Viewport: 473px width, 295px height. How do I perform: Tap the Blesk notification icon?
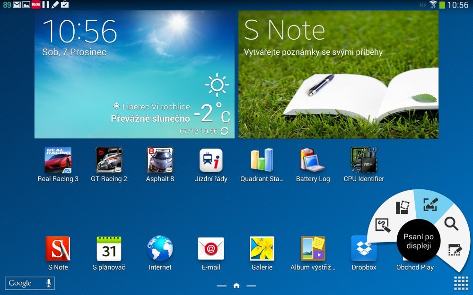tap(36, 5)
